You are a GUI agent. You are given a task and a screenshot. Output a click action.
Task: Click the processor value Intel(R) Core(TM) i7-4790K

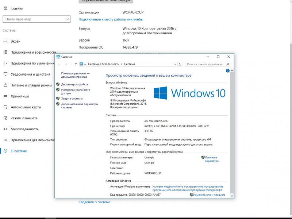tap(177, 126)
